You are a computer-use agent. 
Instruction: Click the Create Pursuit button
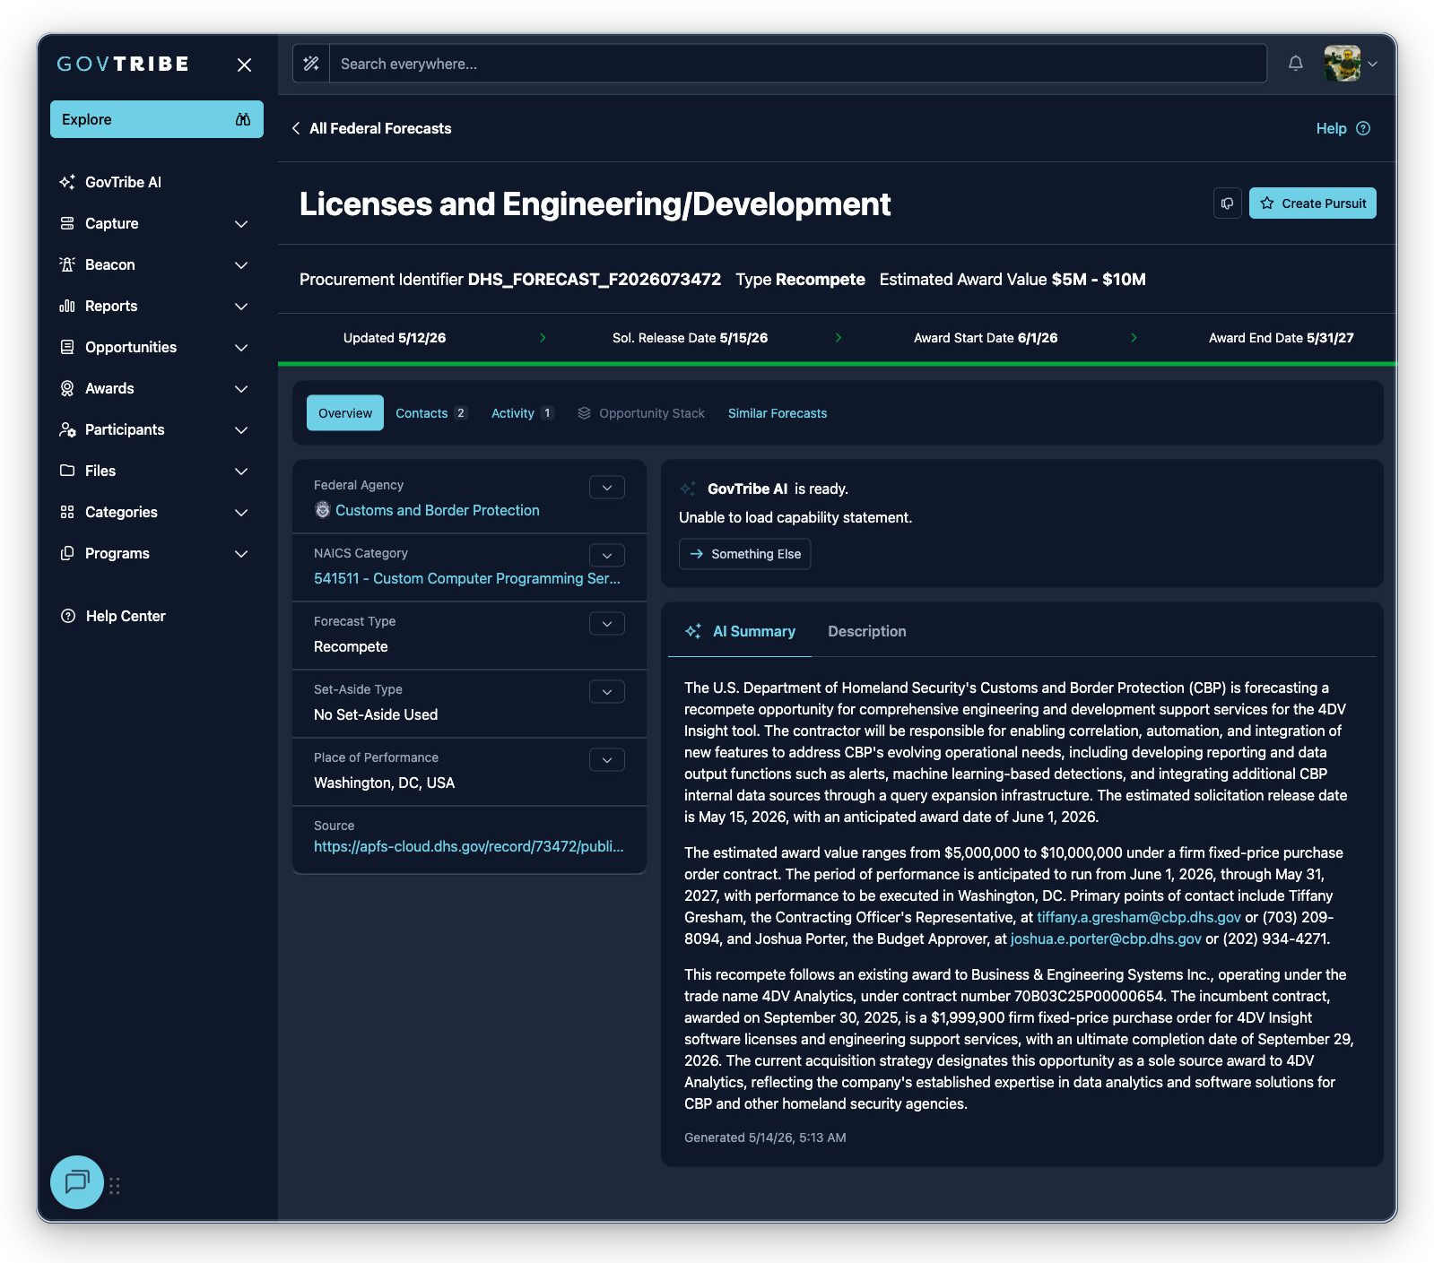[x=1313, y=203]
